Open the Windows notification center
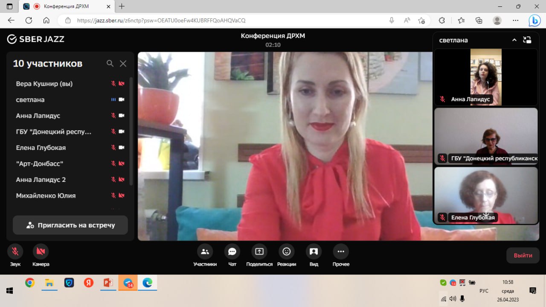Screen dimensions: 546x307 (x=533, y=291)
